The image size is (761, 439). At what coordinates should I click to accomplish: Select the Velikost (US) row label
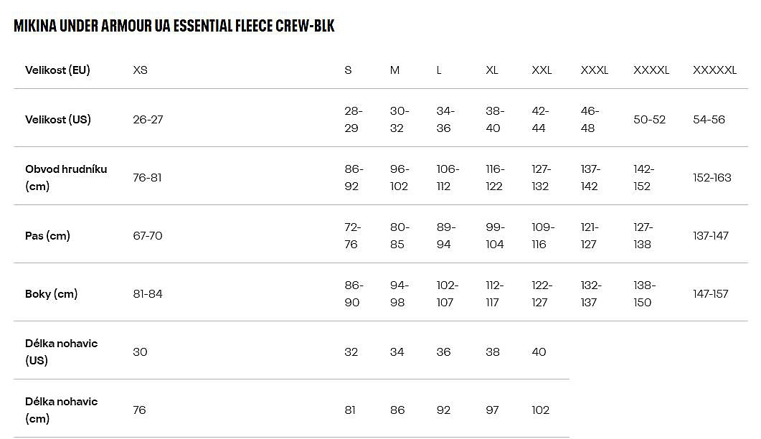(x=58, y=120)
